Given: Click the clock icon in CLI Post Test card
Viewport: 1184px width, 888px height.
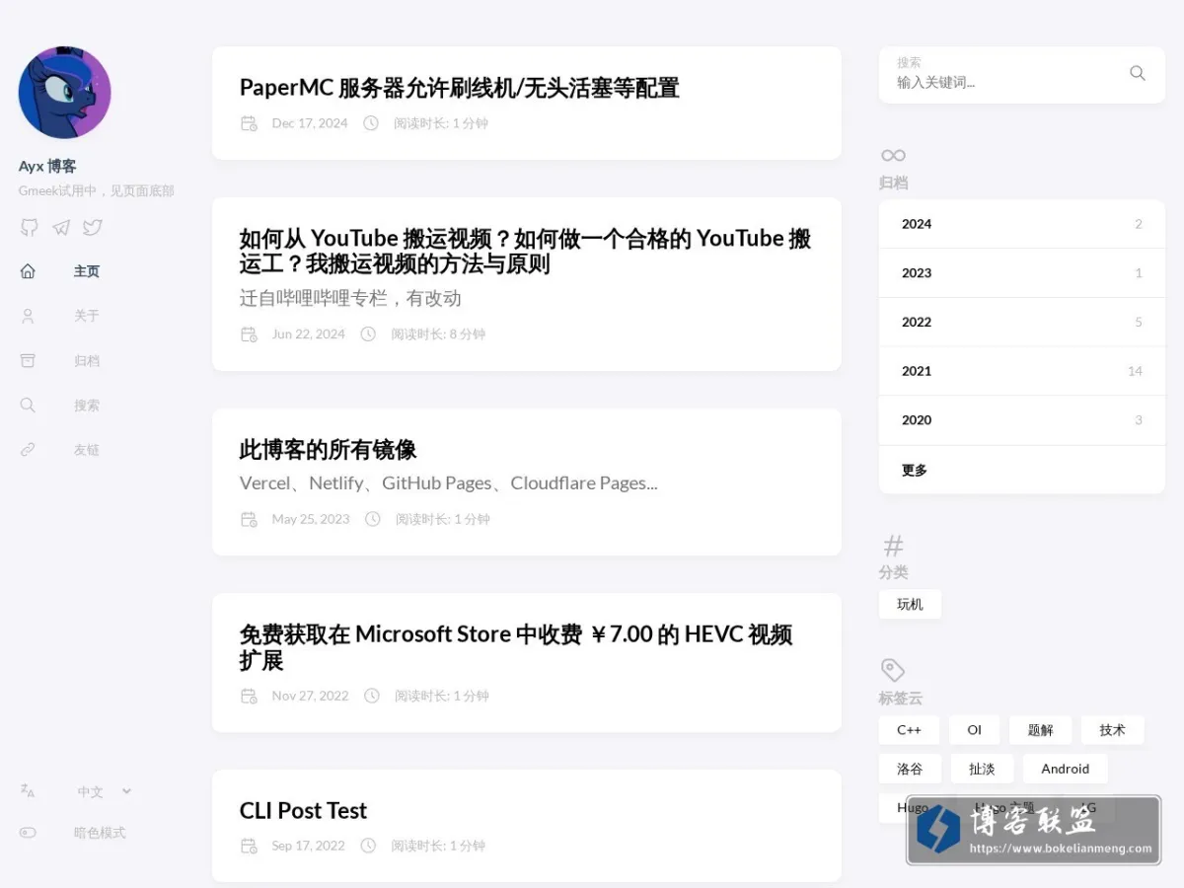Looking at the screenshot, I should pyautogui.click(x=368, y=846).
